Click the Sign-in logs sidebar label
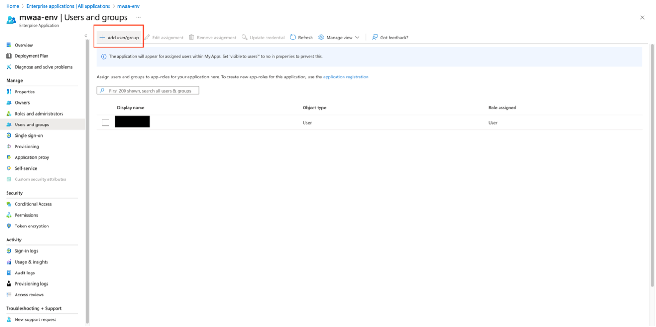Screen dimensions: 656x327 point(26,251)
